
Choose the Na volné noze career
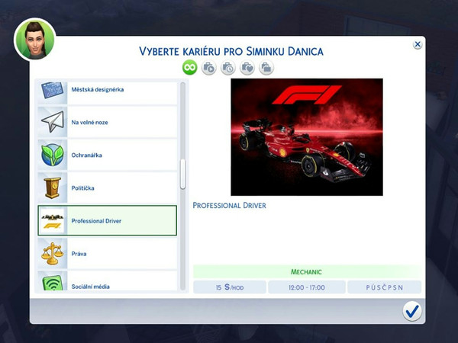click(122, 122)
